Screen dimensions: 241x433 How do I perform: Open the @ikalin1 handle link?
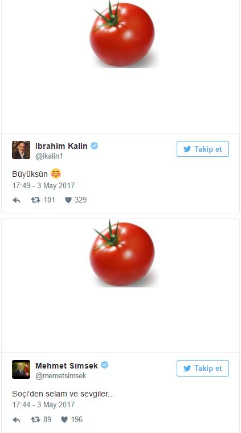pyautogui.click(x=50, y=156)
